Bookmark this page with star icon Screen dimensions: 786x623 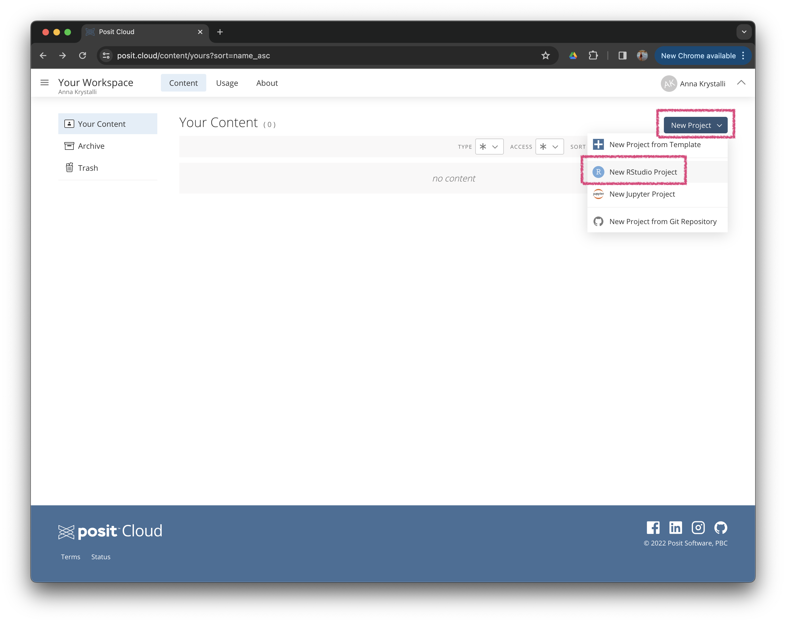pyautogui.click(x=545, y=56)
